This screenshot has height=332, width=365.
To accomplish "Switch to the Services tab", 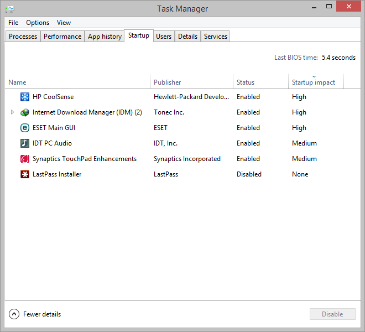I will coord(215,37).
